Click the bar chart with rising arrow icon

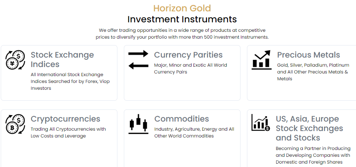pyautogui.click(x=261, y=60)
